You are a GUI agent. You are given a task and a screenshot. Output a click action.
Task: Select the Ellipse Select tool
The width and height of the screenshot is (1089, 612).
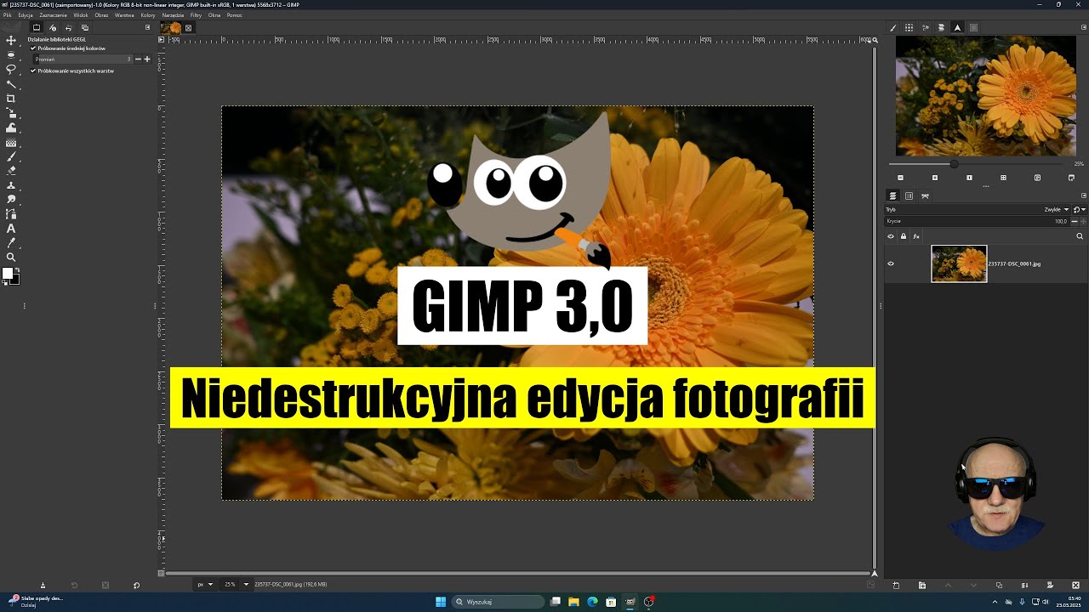11,54
